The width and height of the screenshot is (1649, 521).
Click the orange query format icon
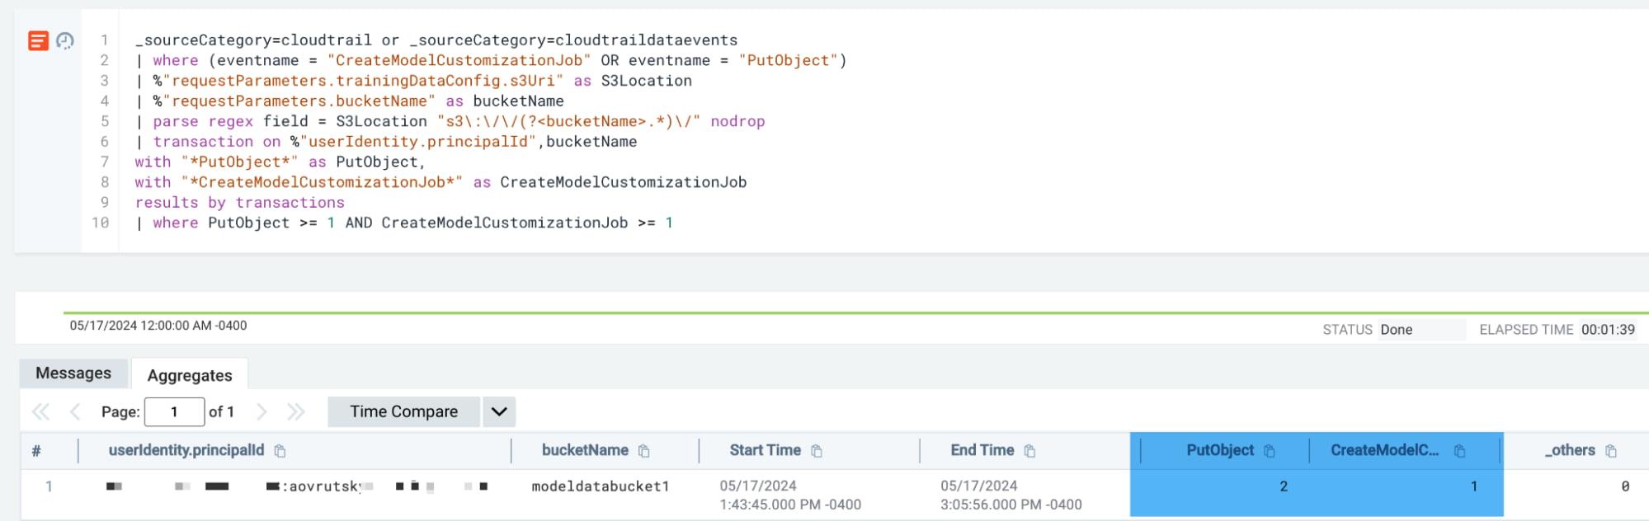click(38, 40)
